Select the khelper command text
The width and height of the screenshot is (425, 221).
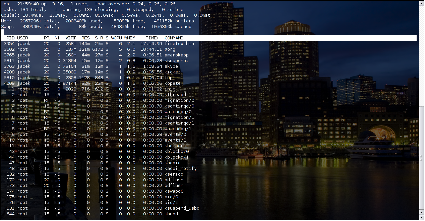[174, 146]
